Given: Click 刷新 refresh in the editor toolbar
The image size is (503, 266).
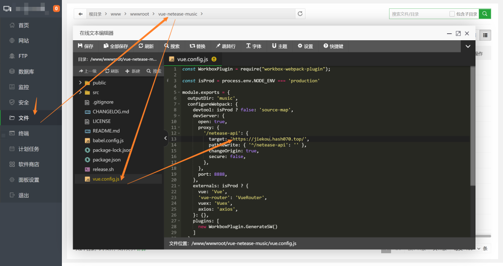Looking at the screenshot, I should point(146,46).
